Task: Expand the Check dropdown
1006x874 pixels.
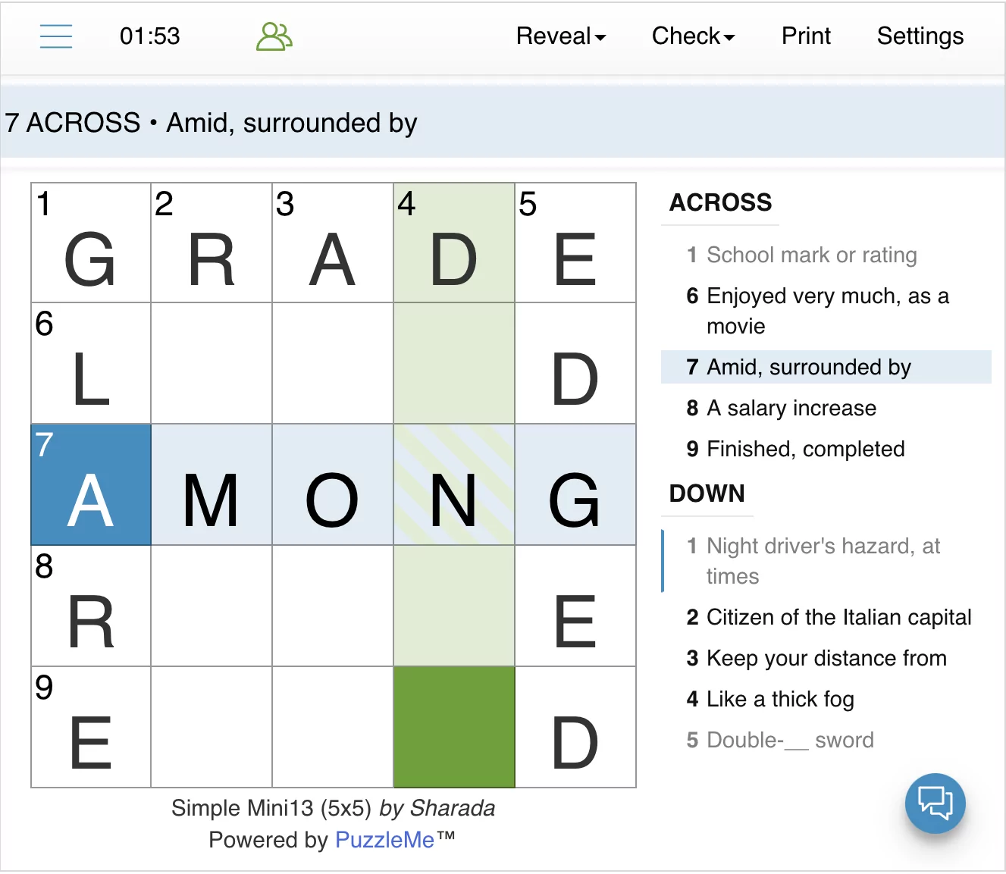Action: click(x=693, y=36)
